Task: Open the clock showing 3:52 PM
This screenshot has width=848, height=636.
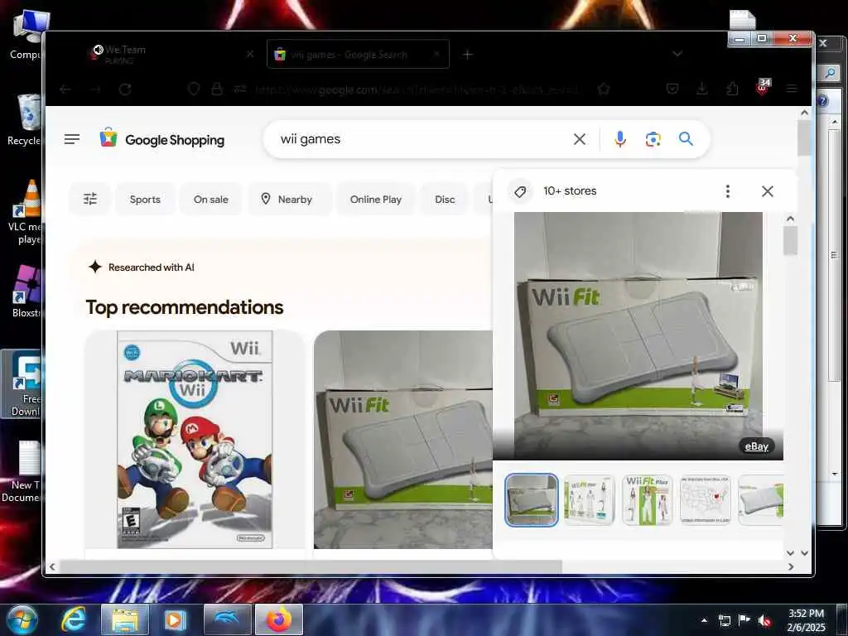Action: coord(806,620)
